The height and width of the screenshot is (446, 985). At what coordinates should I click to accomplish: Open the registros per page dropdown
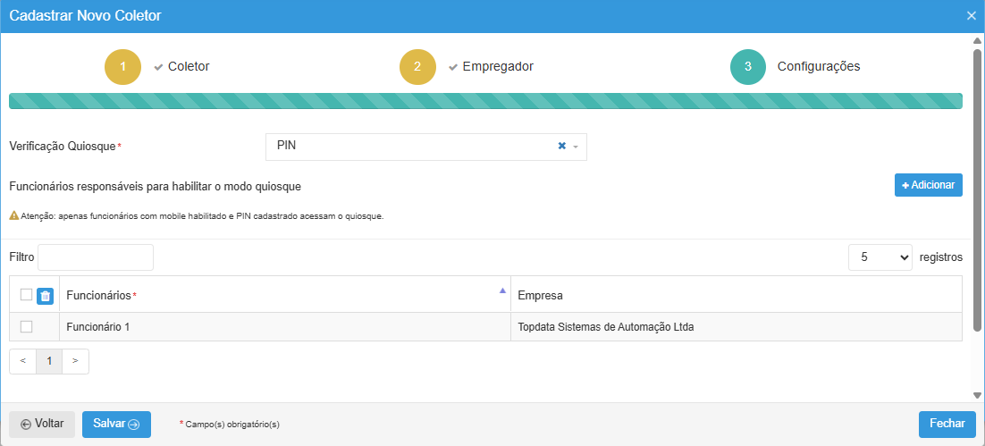tap(880, 257)
